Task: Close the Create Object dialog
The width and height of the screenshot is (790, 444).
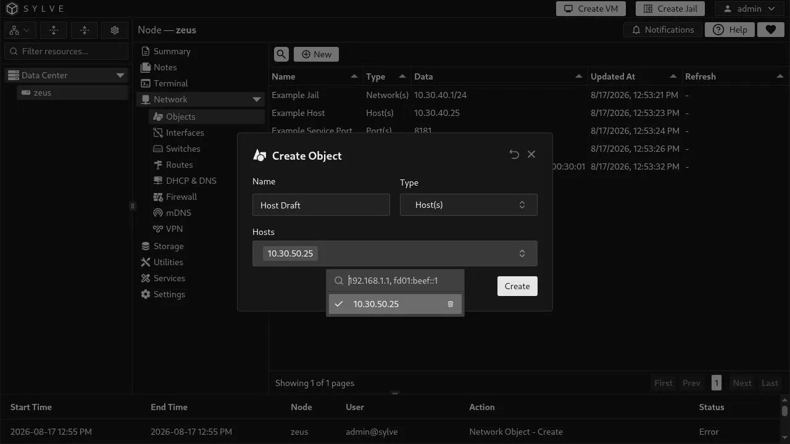Action: tap(531, 154)
